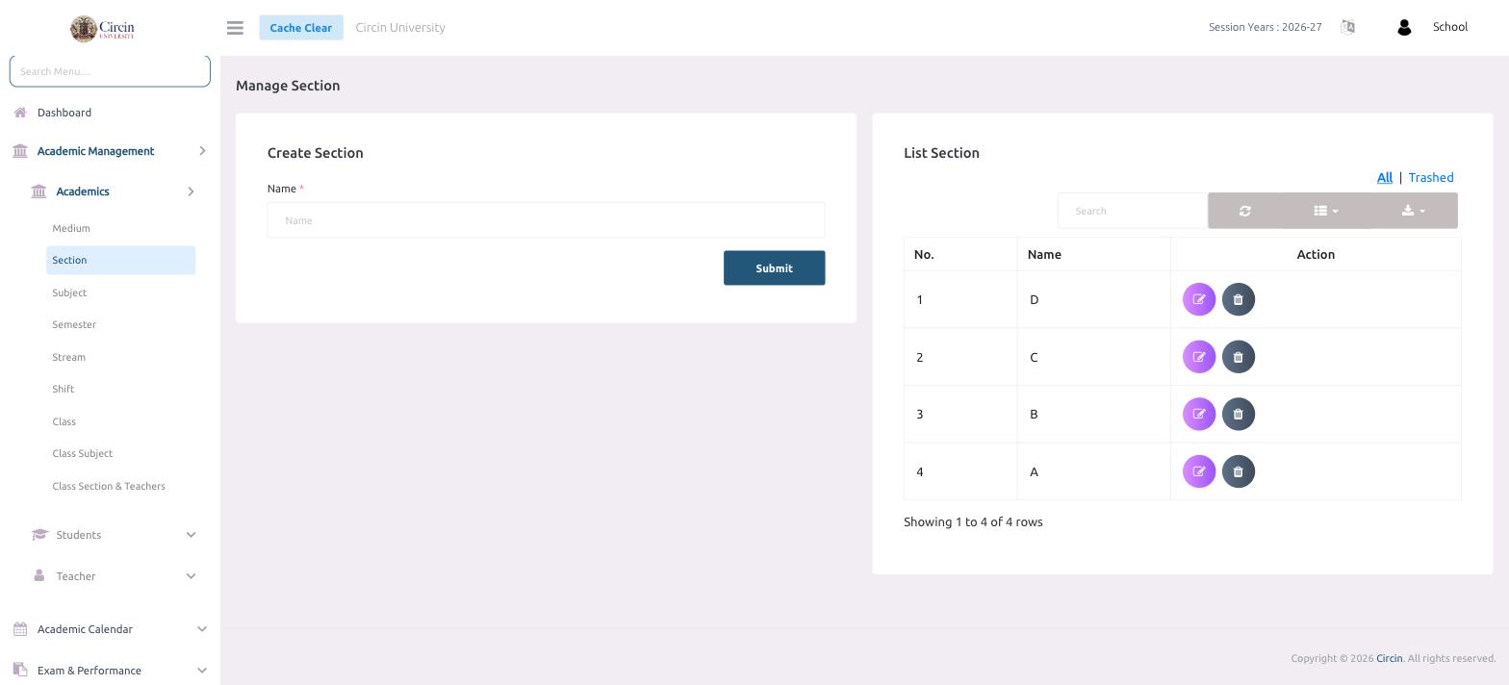
Task: Focus the List Section search box
Action: coord(1133,211)
